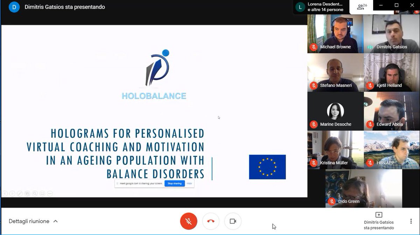420x235 pixels.
Task: Select Dimitris Gatsios's video tile
Action: coord(392,34)
